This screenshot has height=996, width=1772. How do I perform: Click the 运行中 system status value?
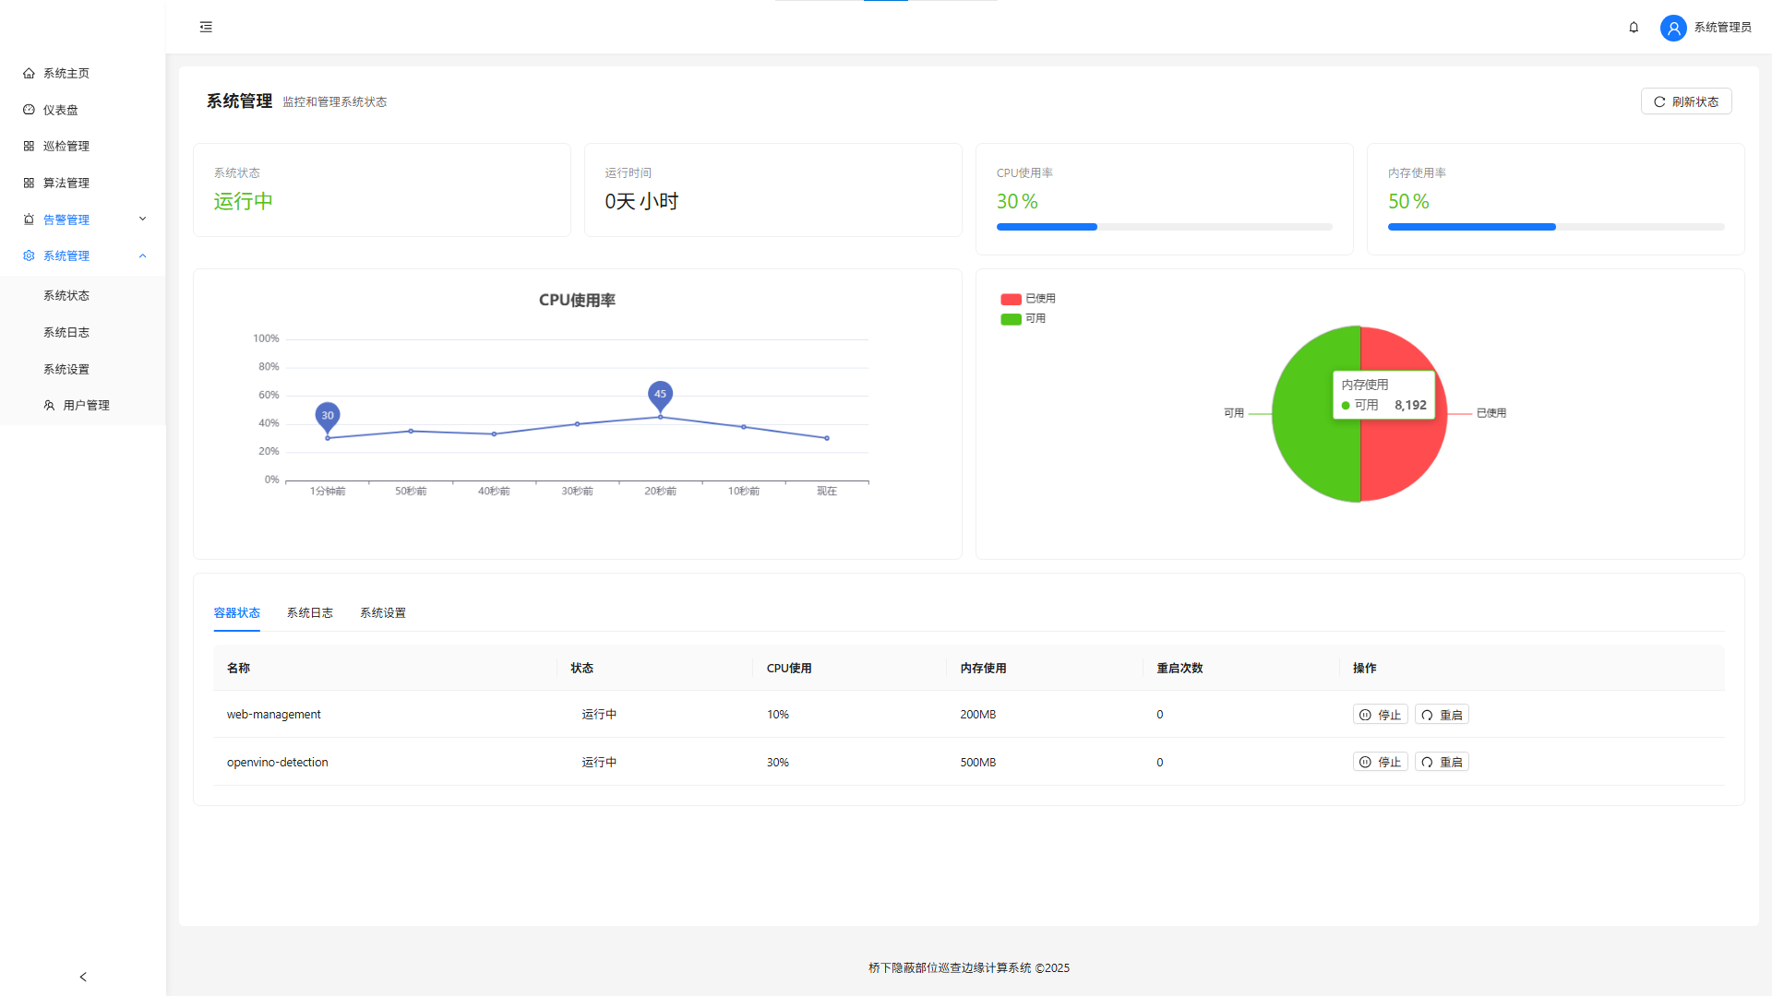(x=244, y=201)
